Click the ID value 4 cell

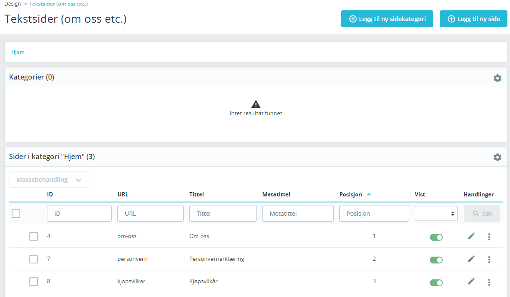coord(48,236)
